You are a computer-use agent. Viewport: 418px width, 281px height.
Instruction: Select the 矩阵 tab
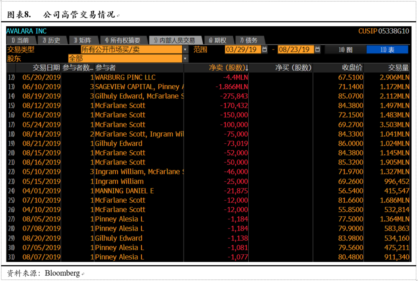[83, 40]
